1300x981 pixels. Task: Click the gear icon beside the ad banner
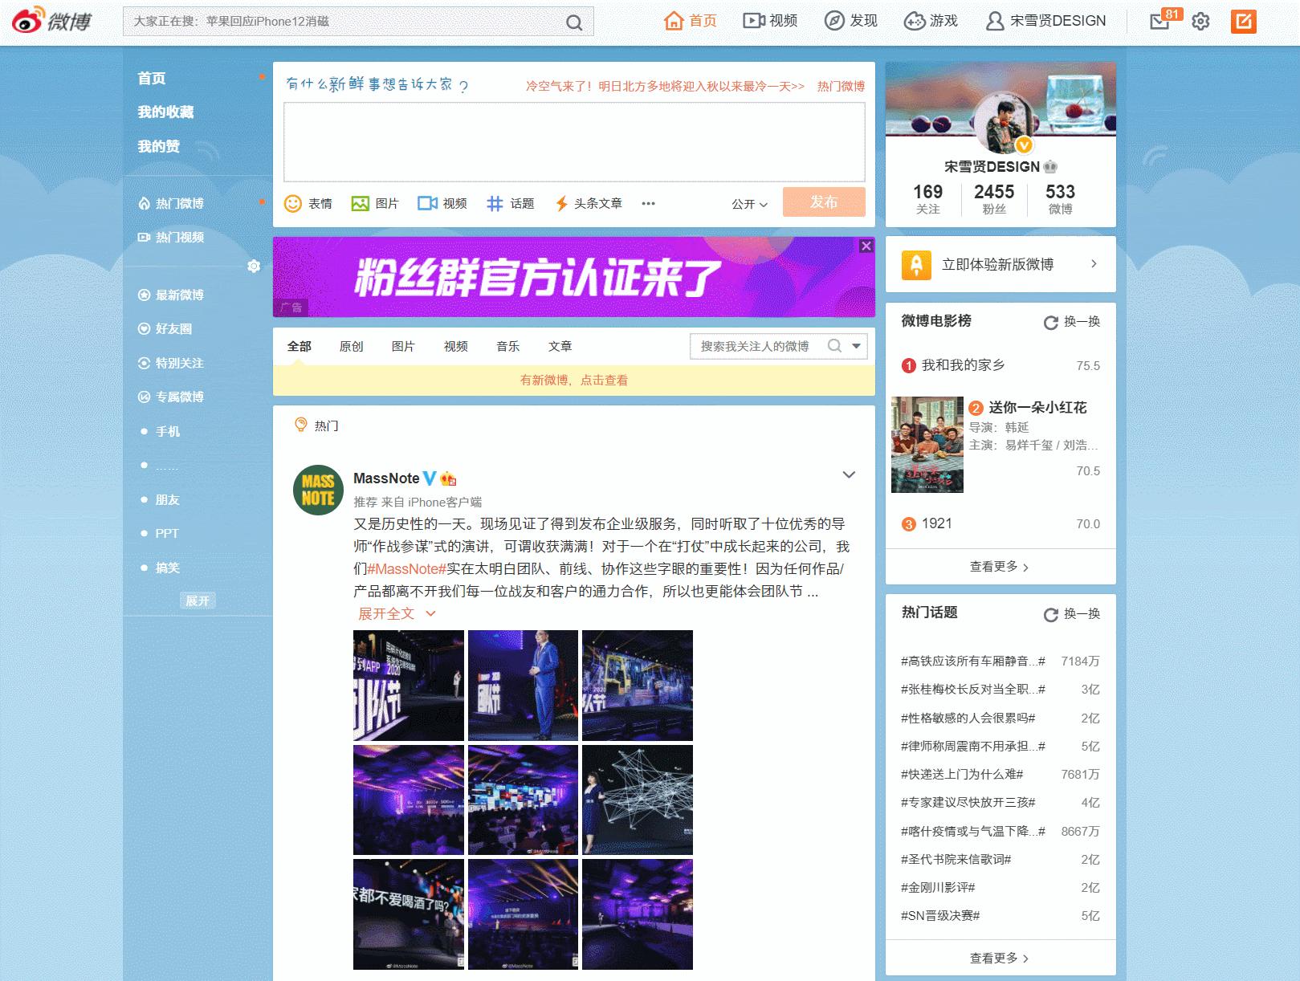(x=255, y=266)
